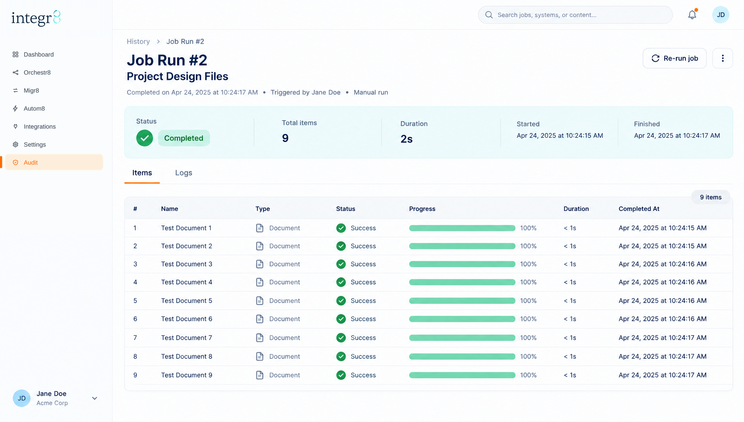The width and height of the screenshot is (744, 422).
Task: Click the Autom8 lightning icon
Action: coord(15,109)
